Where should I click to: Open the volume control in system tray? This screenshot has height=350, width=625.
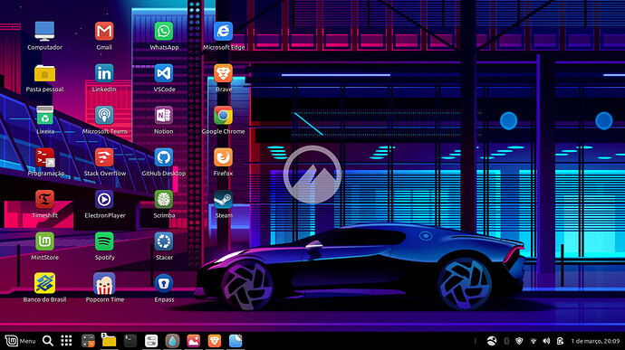coord(546,341)
